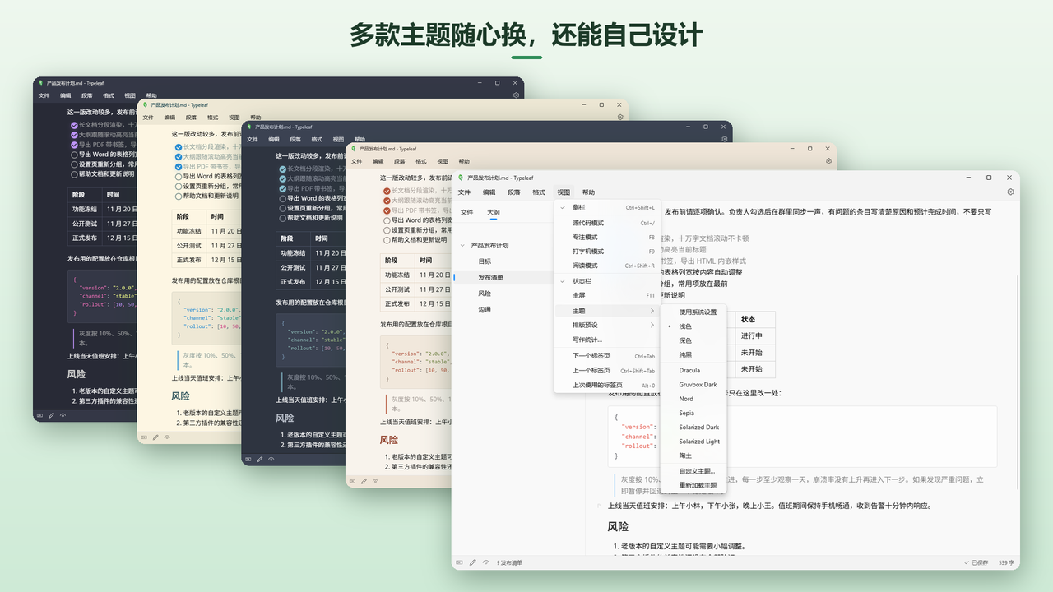Click the 539 字 word count in status bar
Image resolution: width=1053 pixels, height=592 pixels.
(x=1005, y=562)
